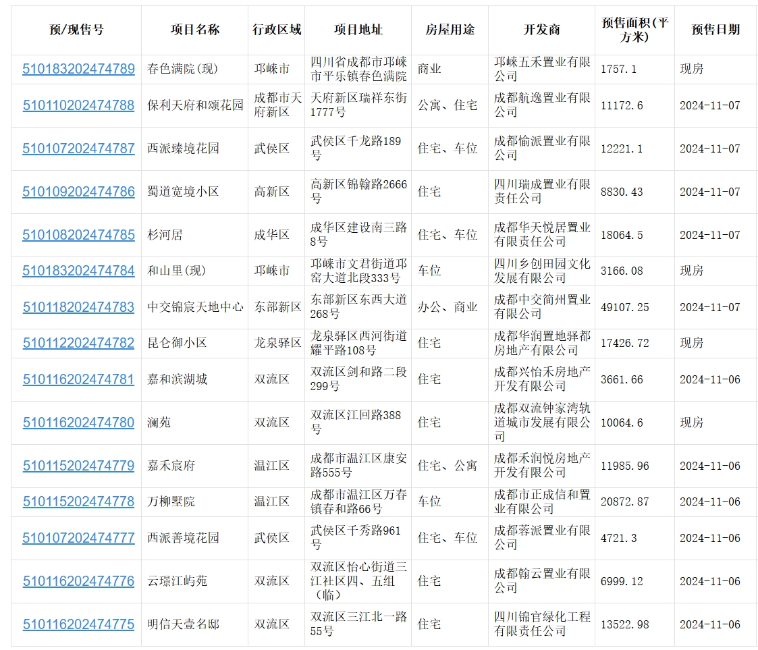Image resolution: width=758 pixels, height=650 pixels.
Task: Select project name 中交锦宸天地中心
Action: 195,307
